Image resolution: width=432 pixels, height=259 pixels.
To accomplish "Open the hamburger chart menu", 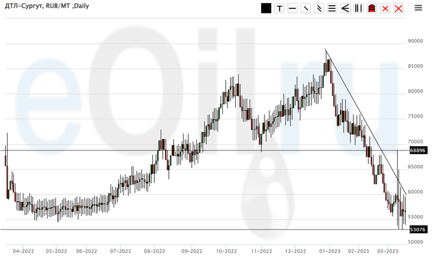I will (418, 8).
